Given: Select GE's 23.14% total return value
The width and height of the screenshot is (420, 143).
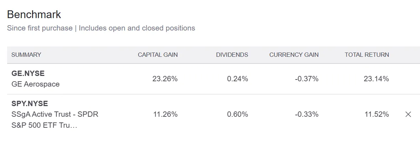Looking at the screenshot, I should 376,79.
